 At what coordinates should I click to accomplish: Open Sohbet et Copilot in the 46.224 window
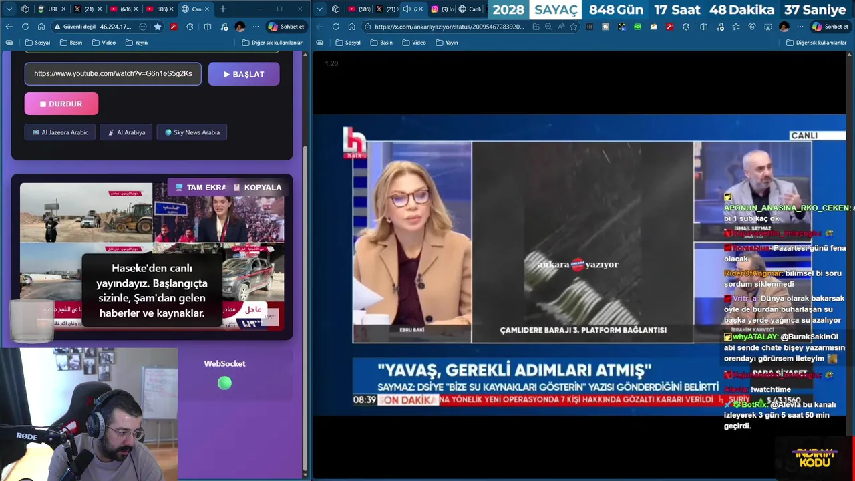[x=287, y=27]
